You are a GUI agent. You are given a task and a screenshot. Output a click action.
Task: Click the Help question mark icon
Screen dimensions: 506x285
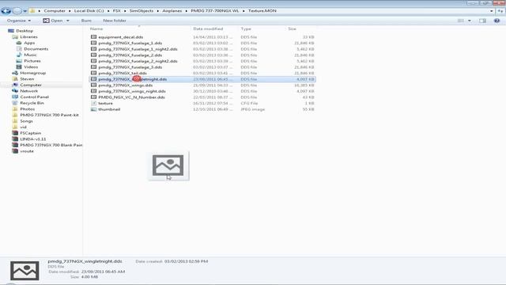click(497, 21)
